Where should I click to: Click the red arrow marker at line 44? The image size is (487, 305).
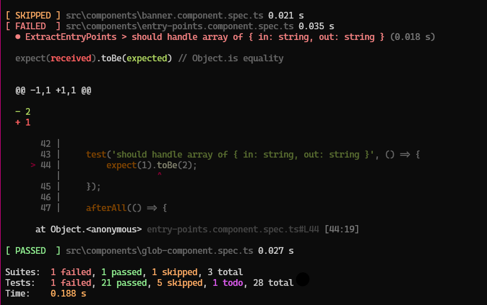tap(33, 165)
